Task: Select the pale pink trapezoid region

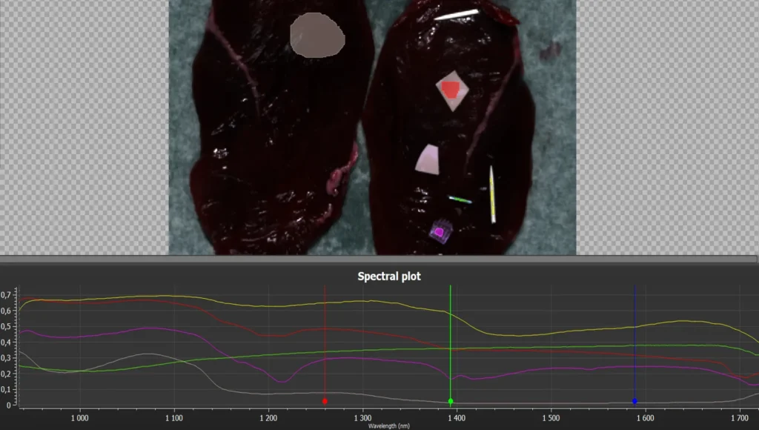Action: coord(428,160)
